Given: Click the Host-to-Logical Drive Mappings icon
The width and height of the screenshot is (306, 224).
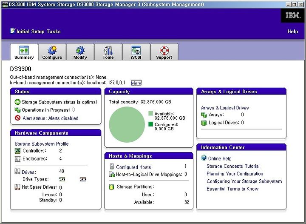Looking at the screenshot, I should pyautogui.click(x=112, y=174).
